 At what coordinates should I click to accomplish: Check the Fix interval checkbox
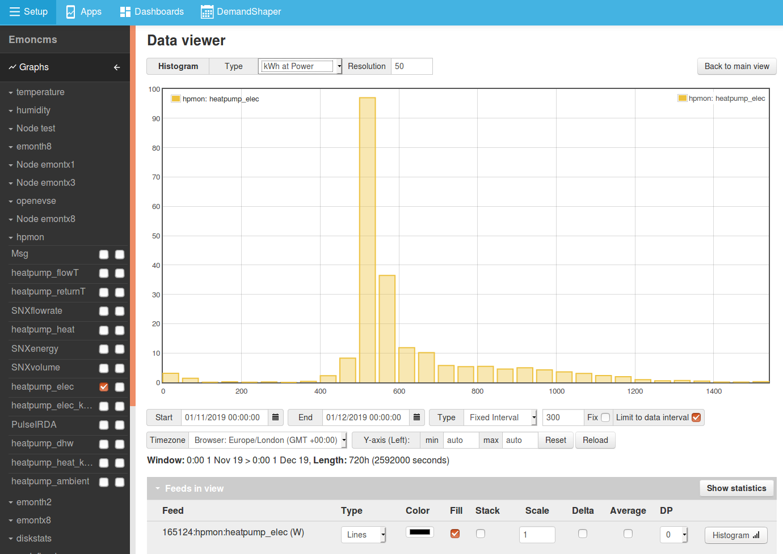click(605, 417)
